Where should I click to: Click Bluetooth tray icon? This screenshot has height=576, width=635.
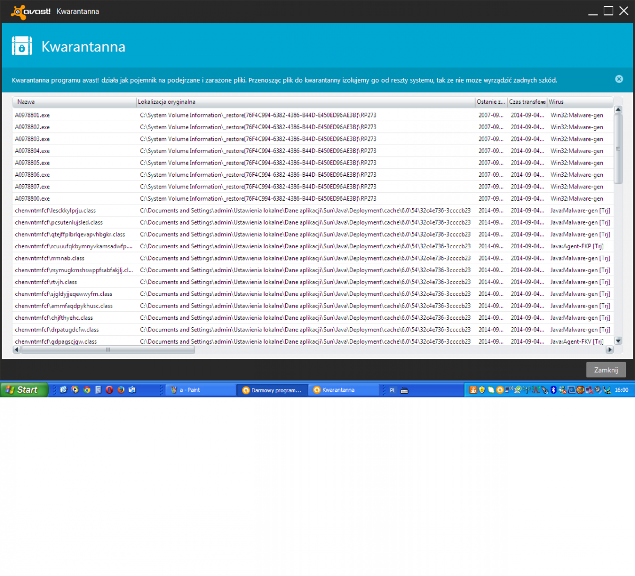[x=554, y=390]
